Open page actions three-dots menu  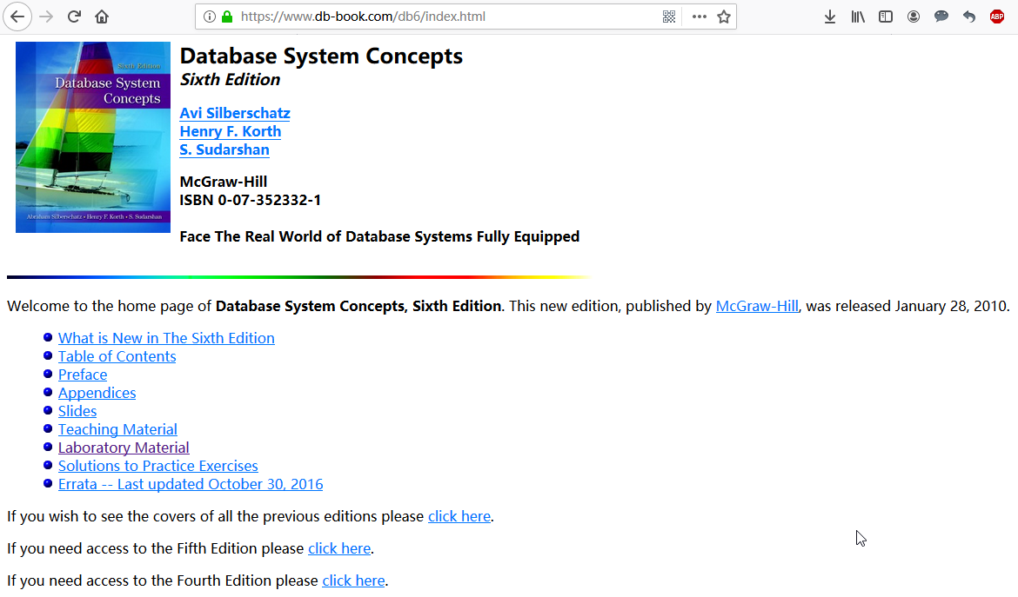click(700, 17)
